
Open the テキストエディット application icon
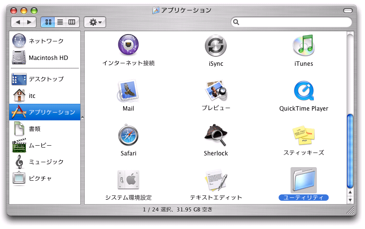[x=216, y=180]
